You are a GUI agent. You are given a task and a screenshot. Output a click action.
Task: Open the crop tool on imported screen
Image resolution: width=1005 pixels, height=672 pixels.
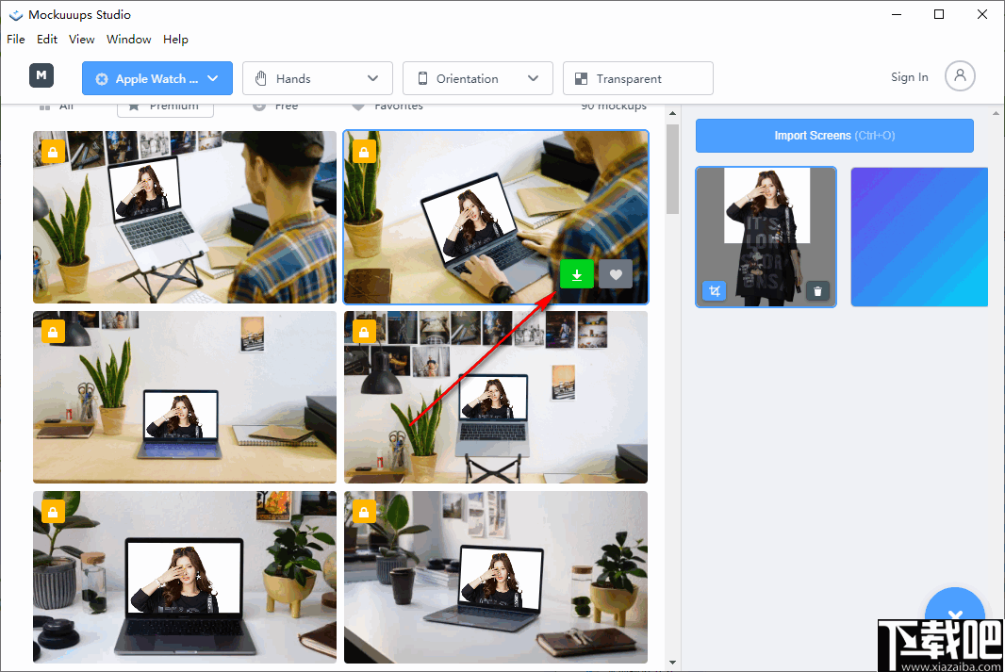click(x=715, y=291)
